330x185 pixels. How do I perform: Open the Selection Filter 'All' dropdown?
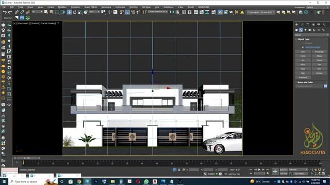tap(37, 12)
